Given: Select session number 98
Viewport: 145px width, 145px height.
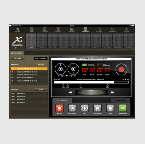Looking at the screenshot, I should click(x=29, y=72).
